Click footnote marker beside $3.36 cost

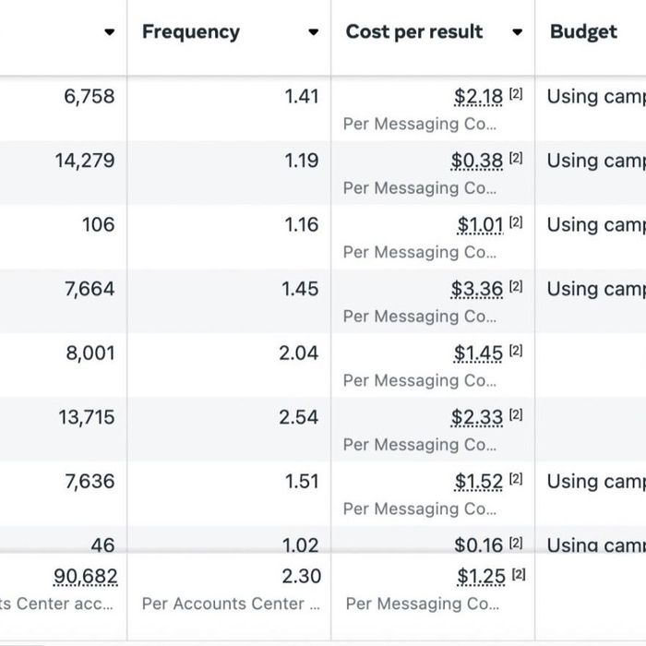pos(516,289)
